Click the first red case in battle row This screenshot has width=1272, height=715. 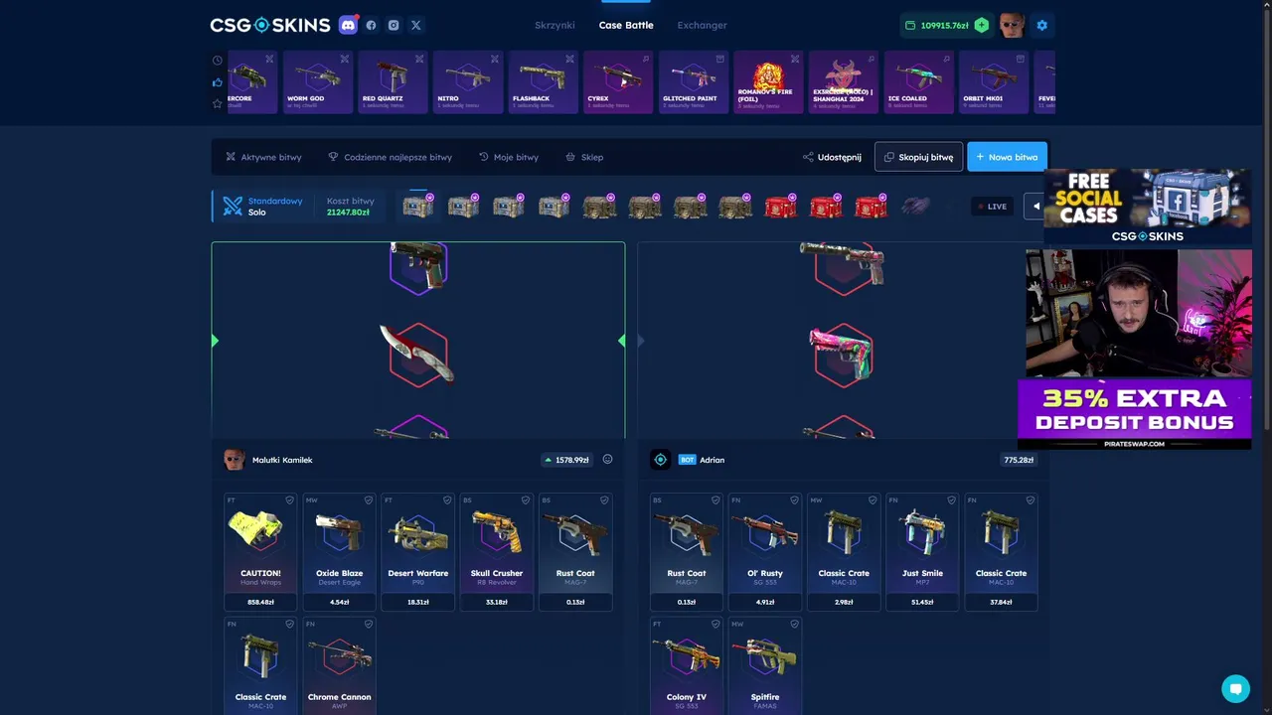pos(780,207)
